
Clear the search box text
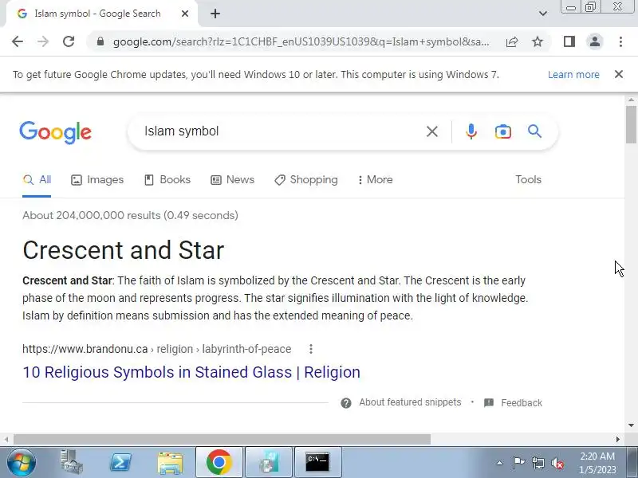pyautogui.click(x=432, y=131)
